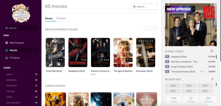This screenshot has height=106, width=221.
Task: Filter by release year 2016
Action: pyautogui.click(x=173, y=85)
